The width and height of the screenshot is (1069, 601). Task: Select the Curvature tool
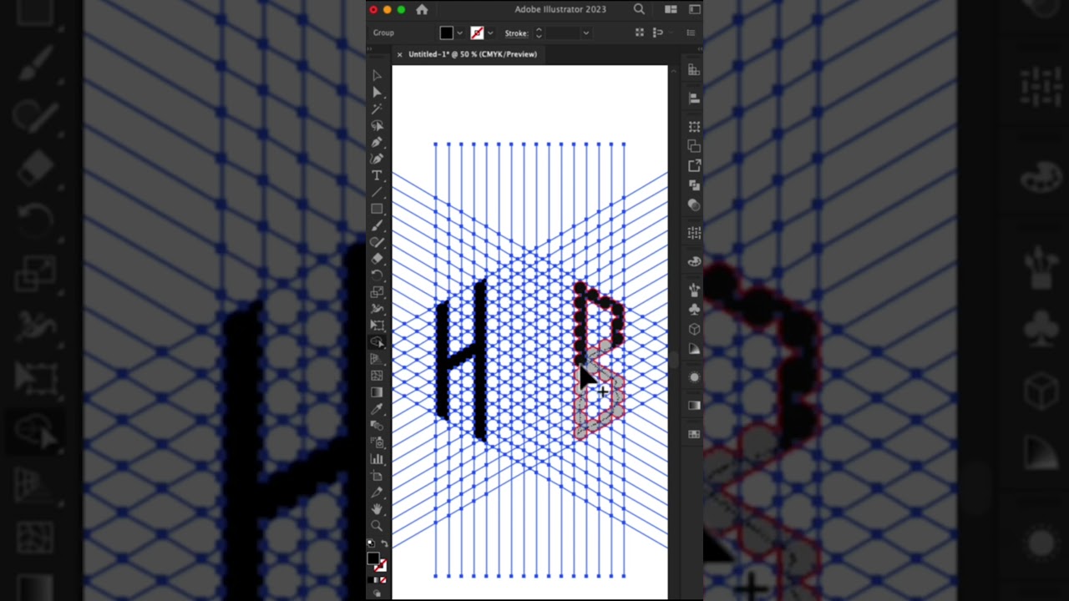377,159
